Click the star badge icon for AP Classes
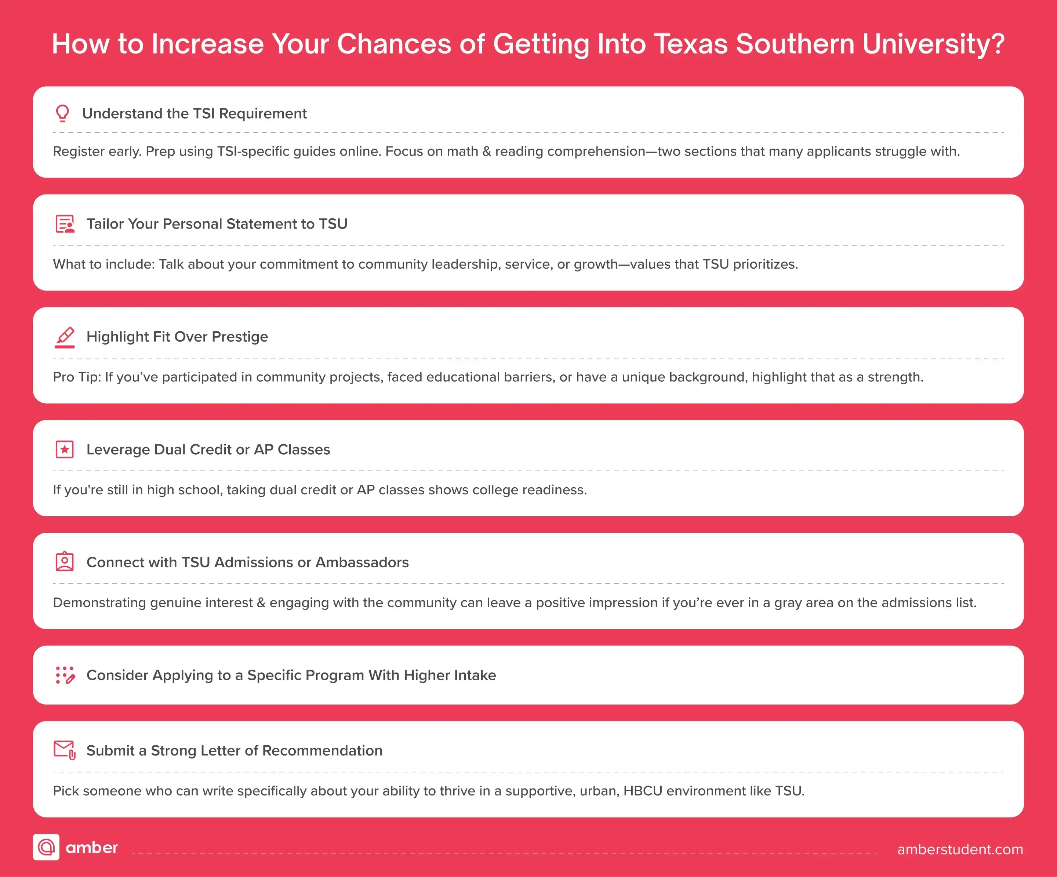This screenshot has height=877, width=1057. coord(65,449)
